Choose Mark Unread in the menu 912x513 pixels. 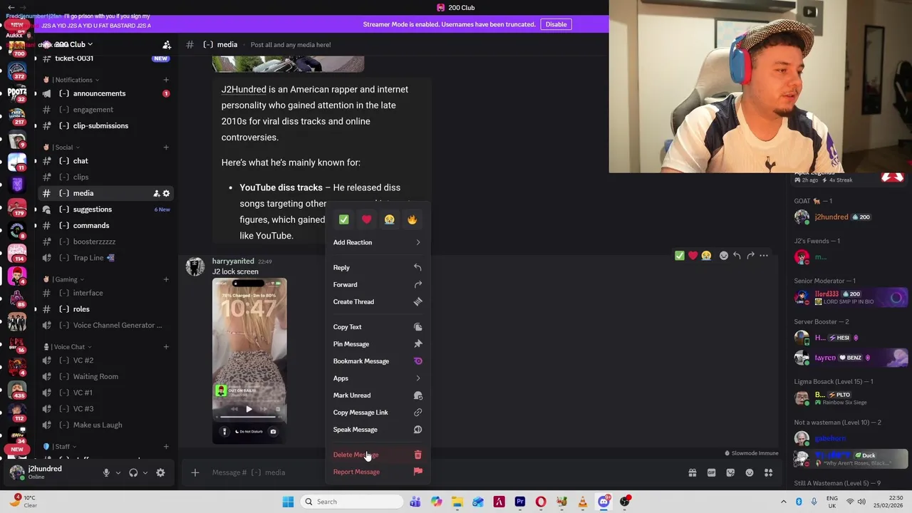[x=378, y=395]
